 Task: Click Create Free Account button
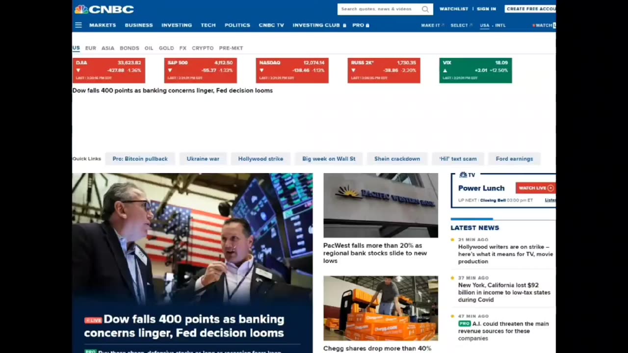coord(530,9)
